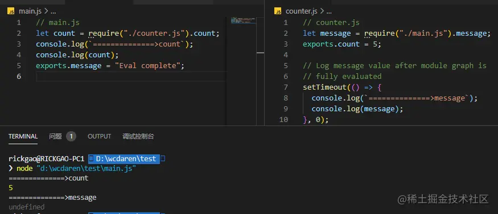Screen dimensions: 498x214
Task: Click the undefined output in terminal
Action: tap(26, 207)
